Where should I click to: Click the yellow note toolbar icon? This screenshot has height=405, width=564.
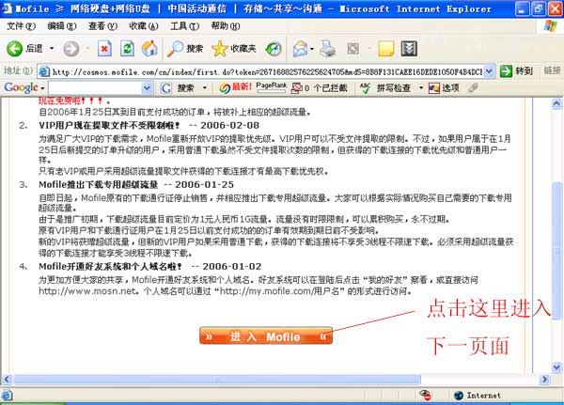[386, 49]
